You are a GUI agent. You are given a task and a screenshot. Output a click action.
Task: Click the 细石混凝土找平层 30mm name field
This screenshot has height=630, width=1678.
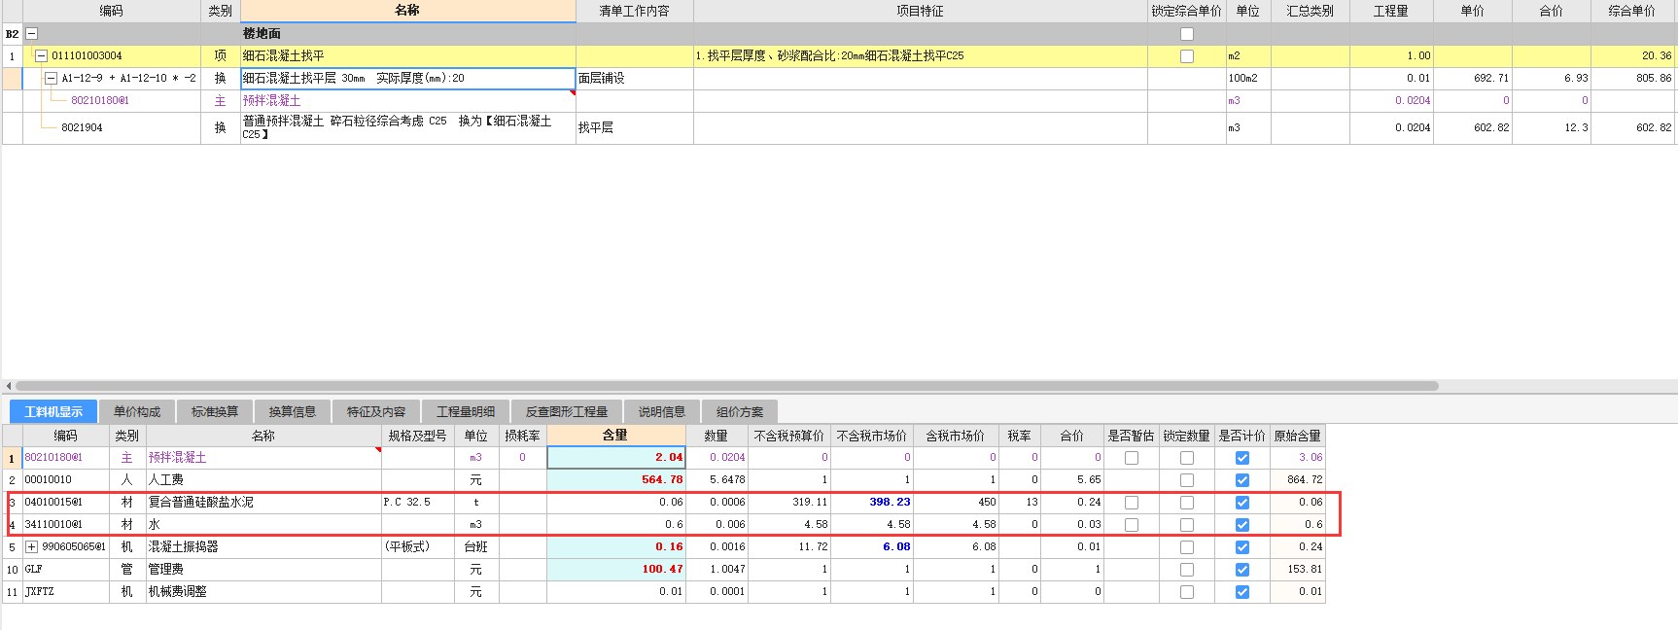pyautogui.click(x=407, y=79)
